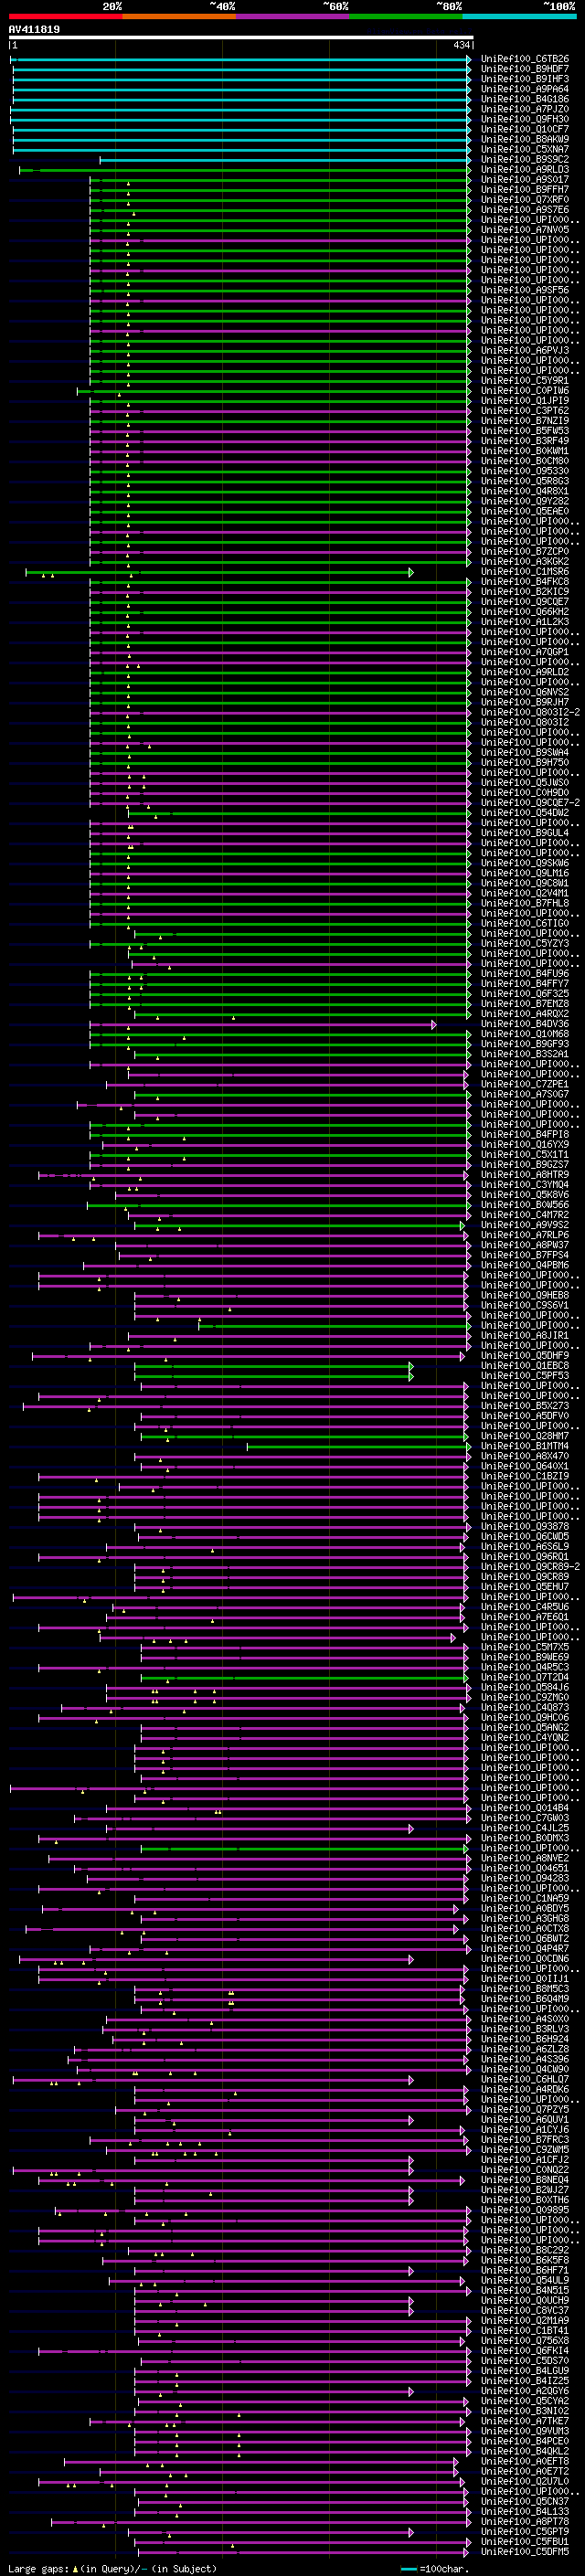
Task: Select label UniRef100_B9RJH7
Action: 525,703
